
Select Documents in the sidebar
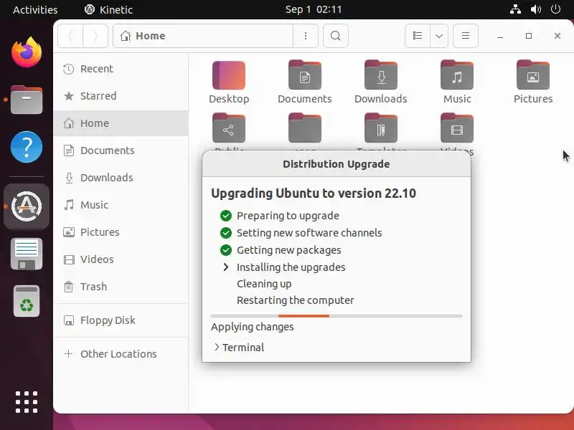point(121,150)
